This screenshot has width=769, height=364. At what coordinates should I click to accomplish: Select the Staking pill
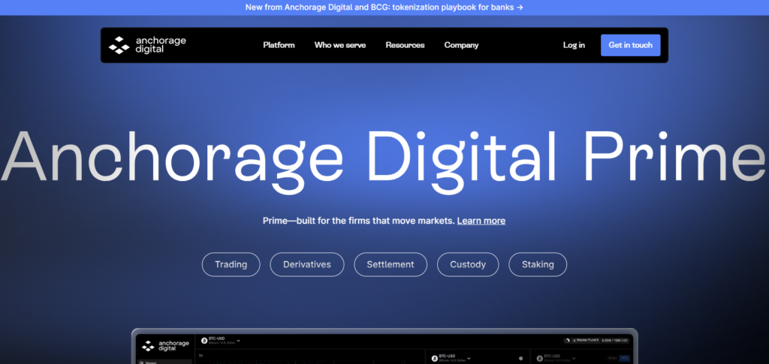(x=538, y=264)
